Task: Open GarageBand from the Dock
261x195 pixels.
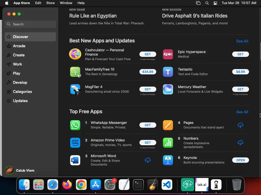Action: click(153, 185)
